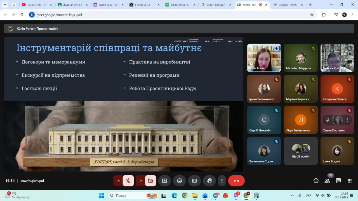358x201 pixels.
Task: Pin Олена Костенко's video tile
Action: [x=328, y=120]
